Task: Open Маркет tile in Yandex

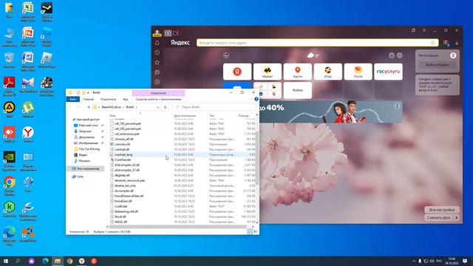Action: pos(268,72)
